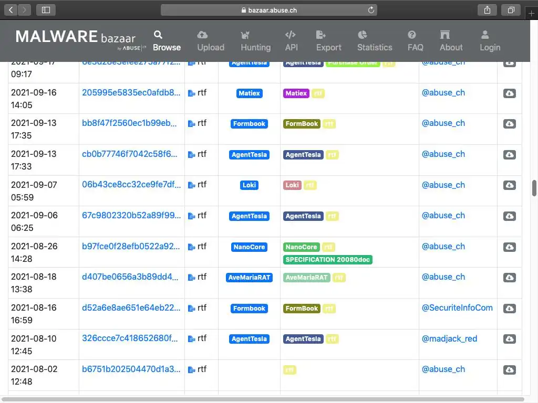Click the @madjack_red reporter link
The image size is (538, 403).
449,338
